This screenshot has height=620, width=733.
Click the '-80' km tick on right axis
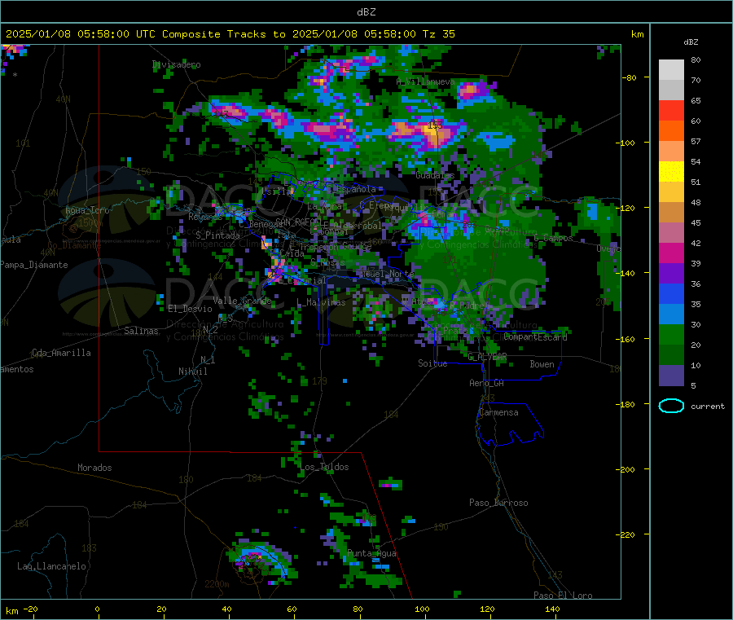[x=630, y=77]
